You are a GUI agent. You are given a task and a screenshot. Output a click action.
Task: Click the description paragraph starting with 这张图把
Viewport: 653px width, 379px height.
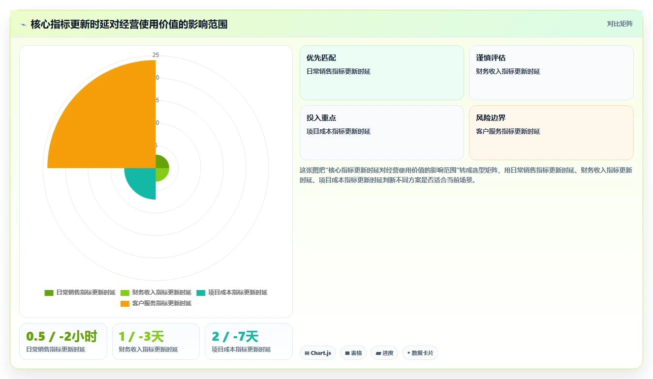click(466, 175)
